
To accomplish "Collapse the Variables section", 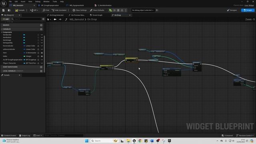I will pyautogui.click(x=2, y=29).
